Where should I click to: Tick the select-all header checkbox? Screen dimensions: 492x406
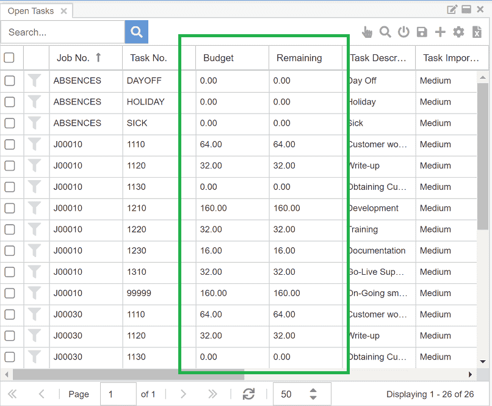point(9,58)
